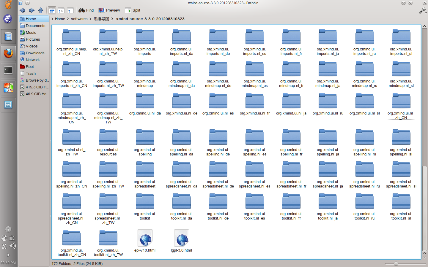The height and width of the screenshot is (267, 428).
Task: Open Network in the Places panel
Action: [34, 60]
